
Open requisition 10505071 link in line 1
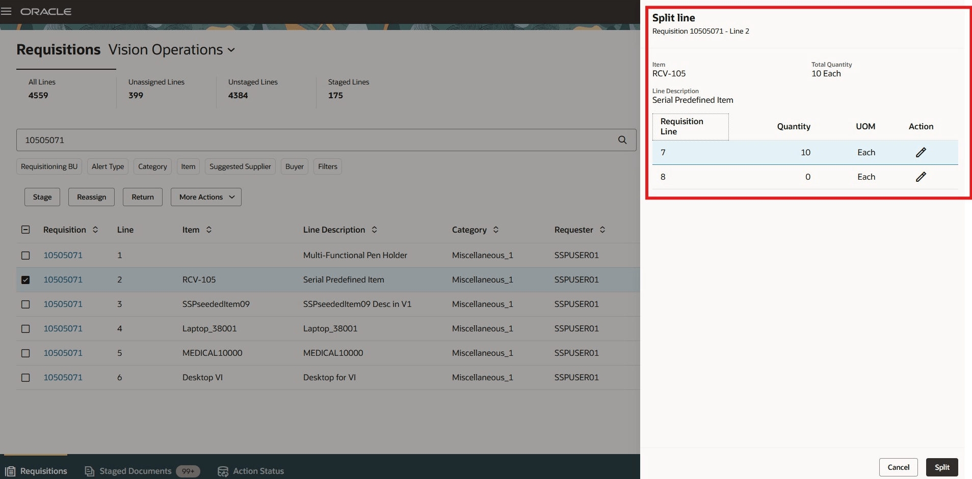pyautogui.click(x=63, y=255)
